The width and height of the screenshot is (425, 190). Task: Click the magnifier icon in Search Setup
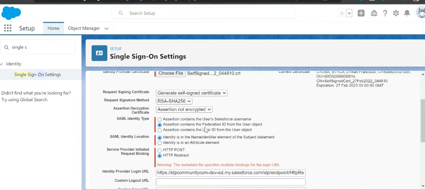(121, 13)
